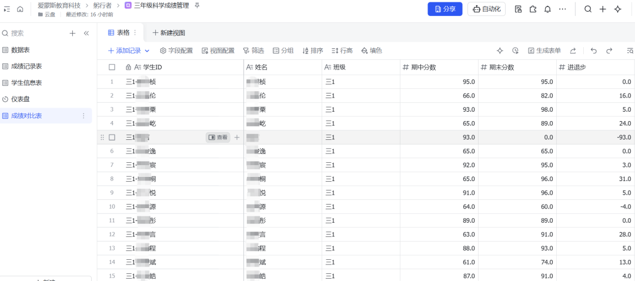Open the 自动化 automation button
Viewport: 635px width, 281px height.
[486, 9]
